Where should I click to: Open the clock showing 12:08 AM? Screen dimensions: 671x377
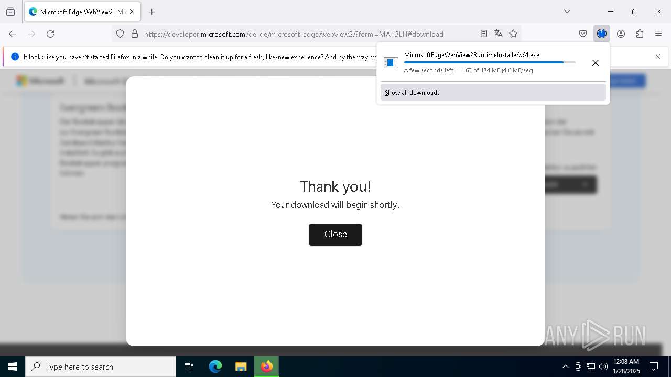coord(626,367)
